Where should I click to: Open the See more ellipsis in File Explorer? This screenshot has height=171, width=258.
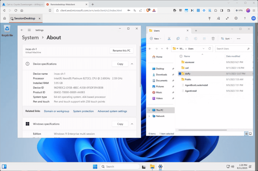click(238, 39)
